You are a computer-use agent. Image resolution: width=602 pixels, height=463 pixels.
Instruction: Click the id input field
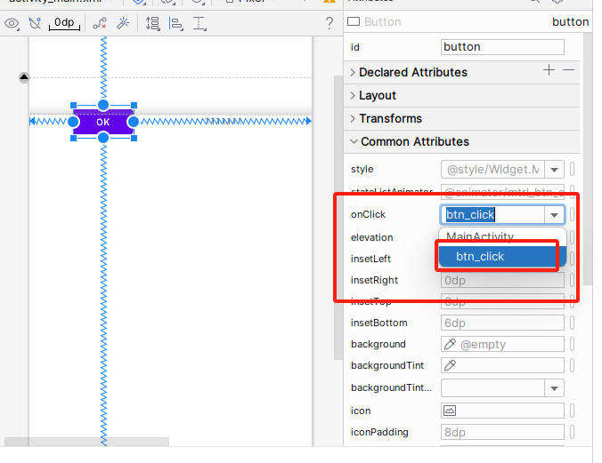click(x=502, y=47)
